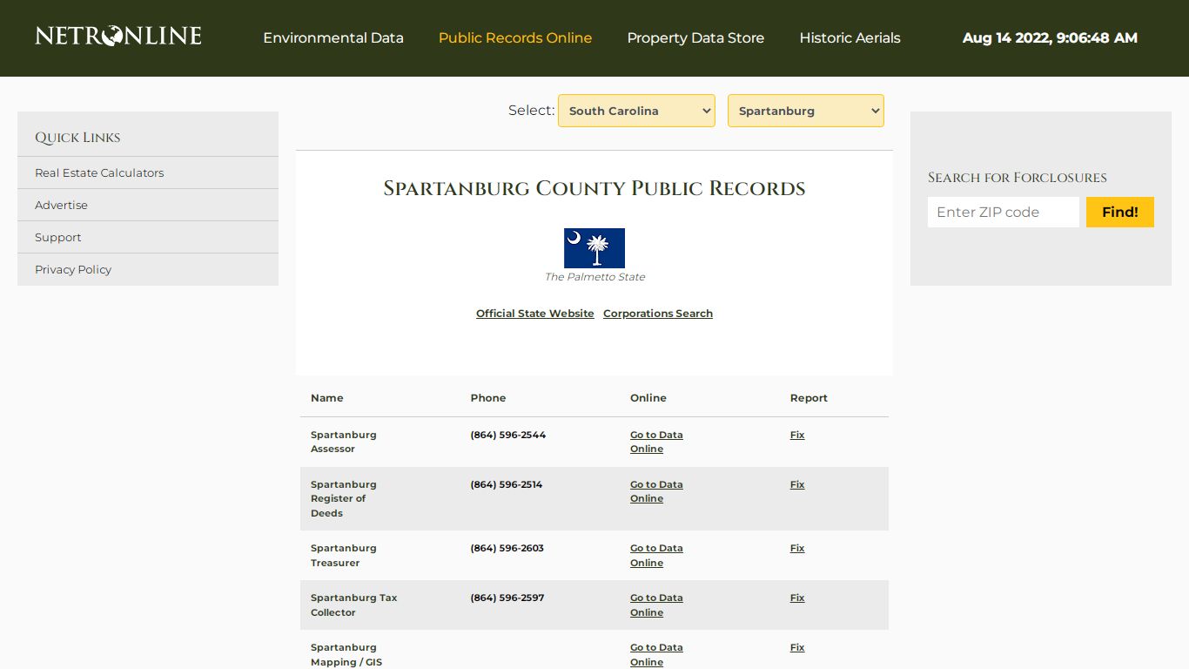Click phone number (864) 596-2544
This screenshot has width=1189, height=669.
coord(508,435)
